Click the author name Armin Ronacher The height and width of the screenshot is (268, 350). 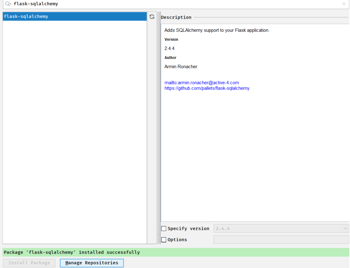click(x=181, y=67)
